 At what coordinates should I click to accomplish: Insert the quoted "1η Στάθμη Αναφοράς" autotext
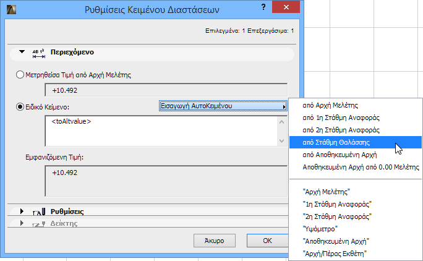356,204
